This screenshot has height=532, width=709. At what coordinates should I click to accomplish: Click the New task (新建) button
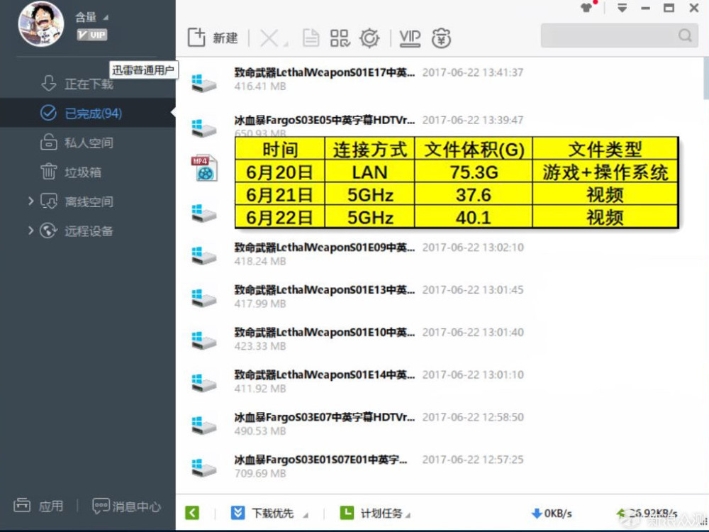click(213, 38)
